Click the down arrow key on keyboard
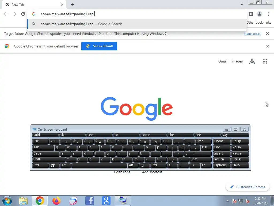Image resolution: width=274 pixels, height=206 pixels. 184,165
